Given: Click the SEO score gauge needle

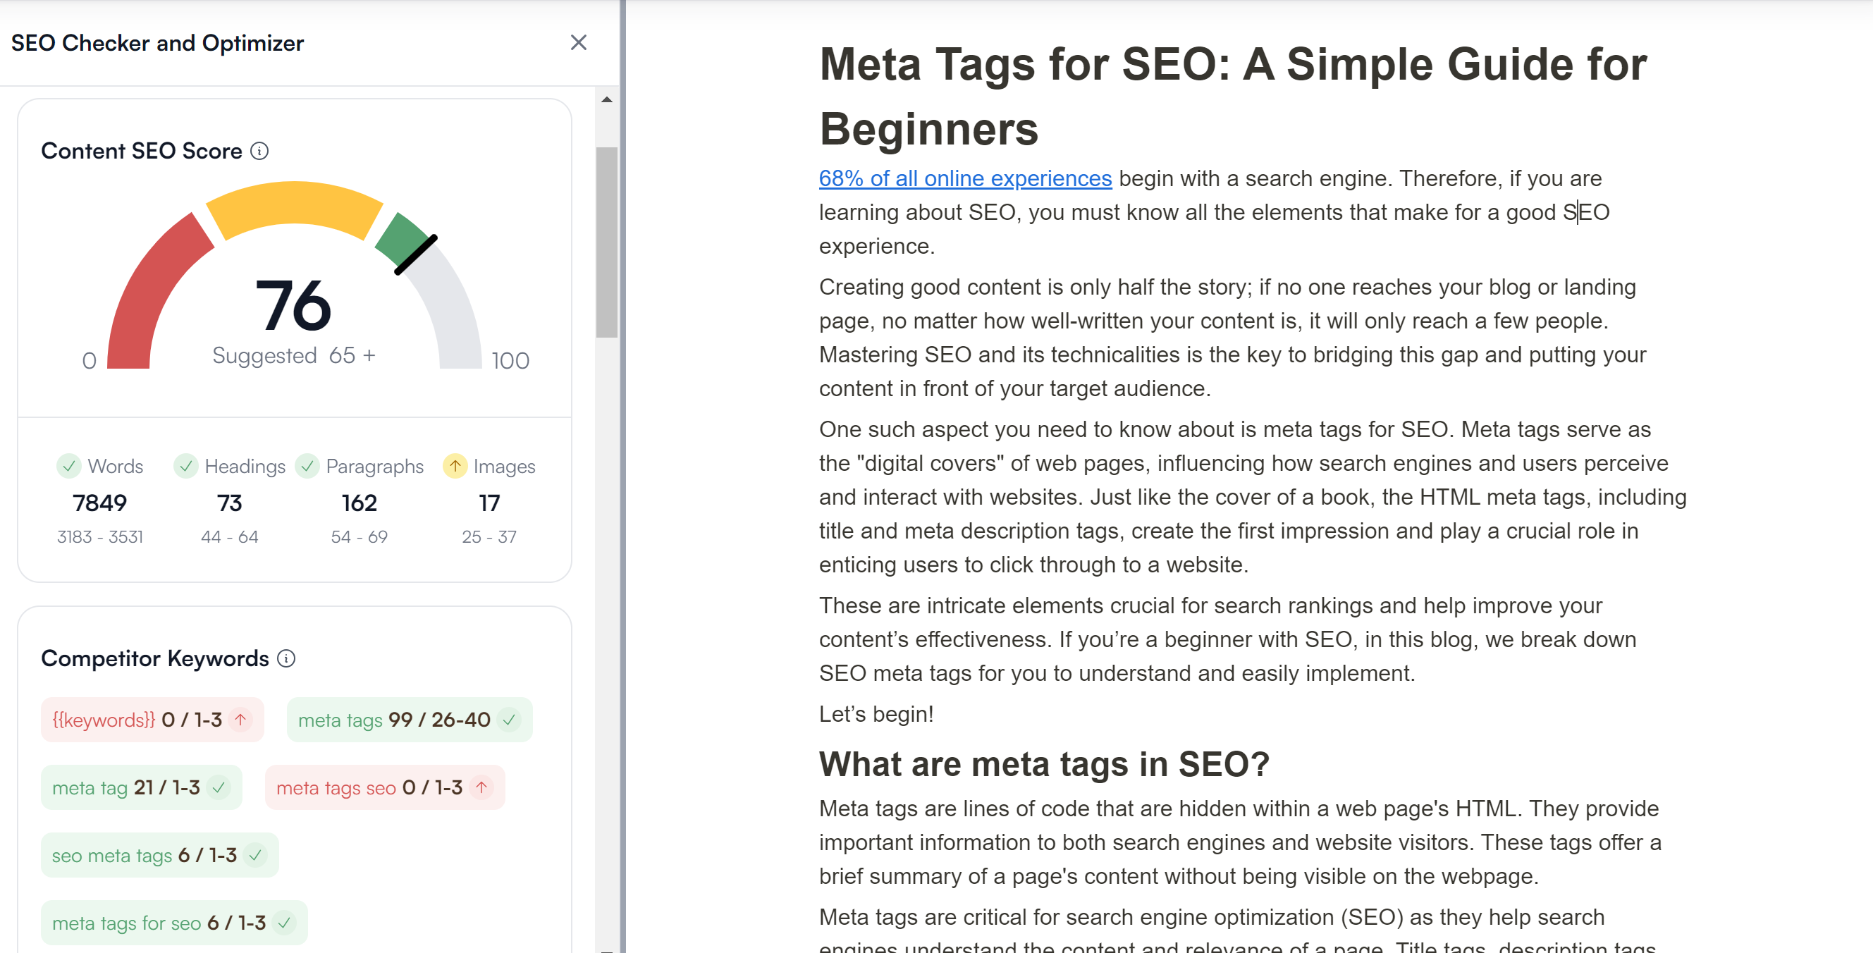Looking at the screenshot, I should [416, 254].
